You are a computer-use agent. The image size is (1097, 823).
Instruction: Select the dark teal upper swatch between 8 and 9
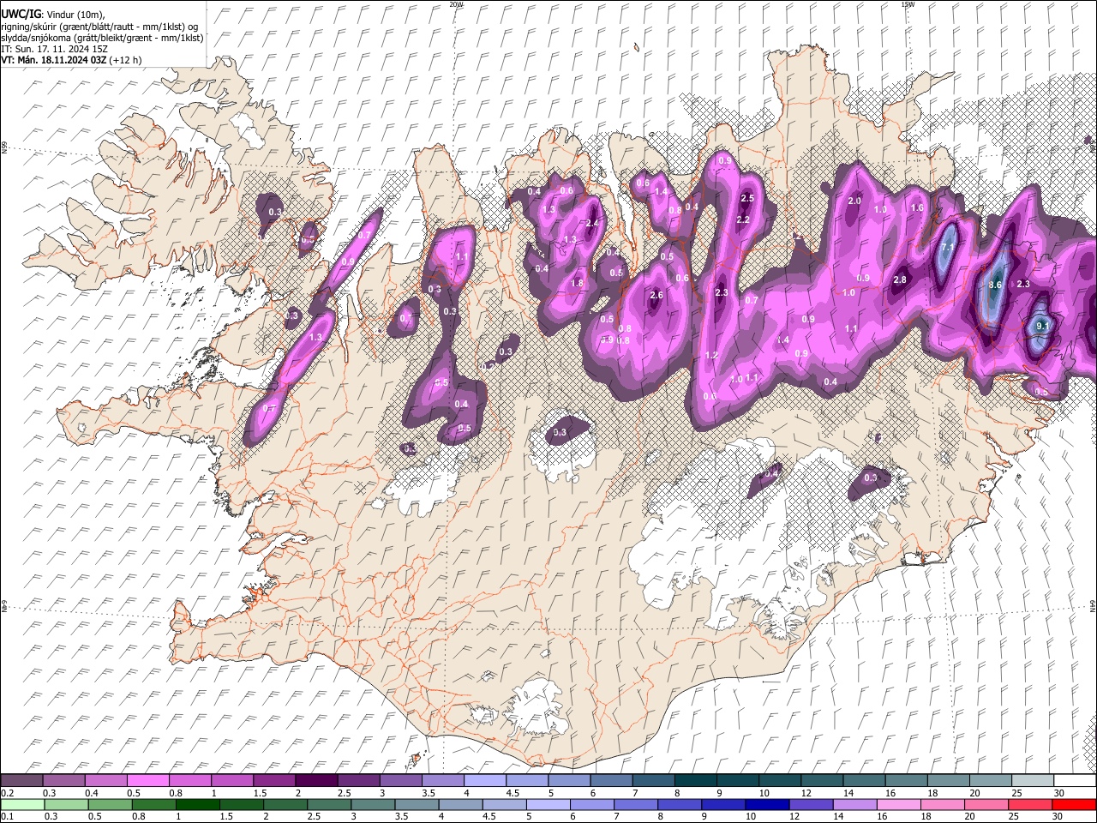tap(695, 781)
